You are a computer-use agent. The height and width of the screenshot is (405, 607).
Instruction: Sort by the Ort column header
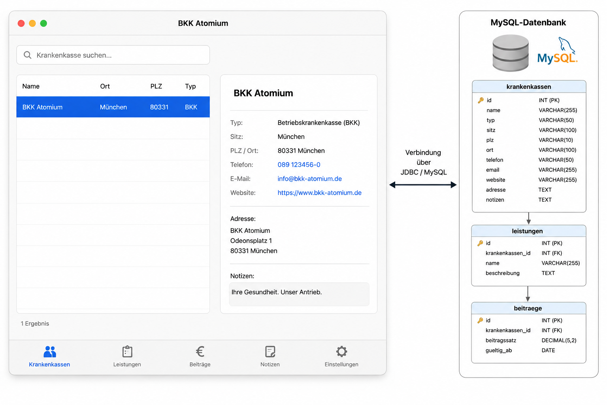coord(105,86)
